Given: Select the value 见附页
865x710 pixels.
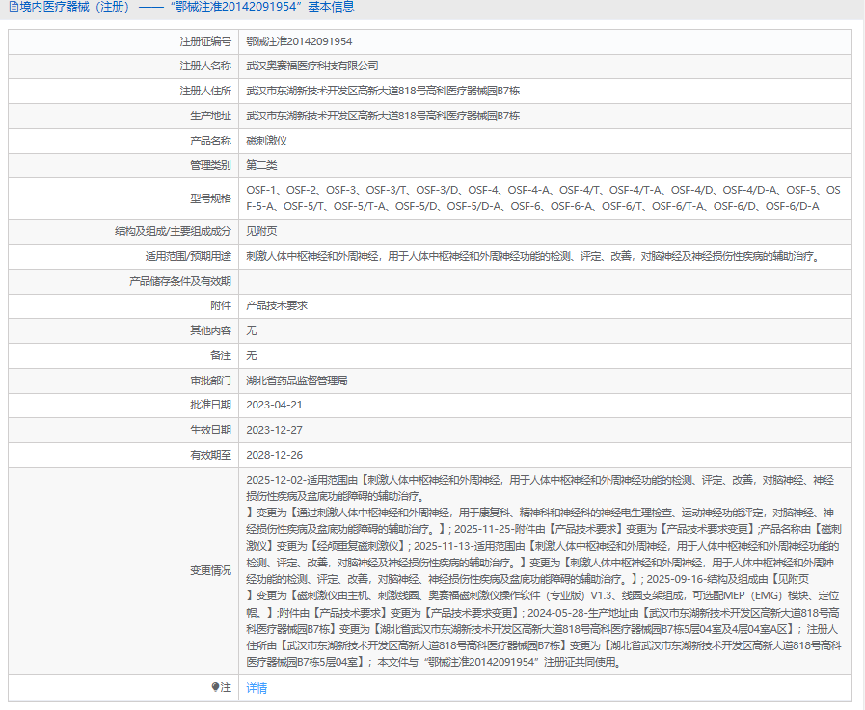Looking at the screenshot, I should click(x=261, y=231).
